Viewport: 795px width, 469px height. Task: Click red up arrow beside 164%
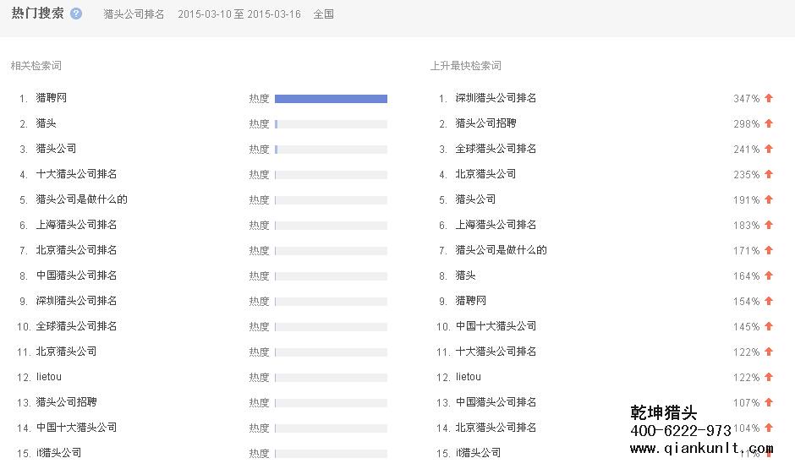pyautogui.click(x=769, y=275)
